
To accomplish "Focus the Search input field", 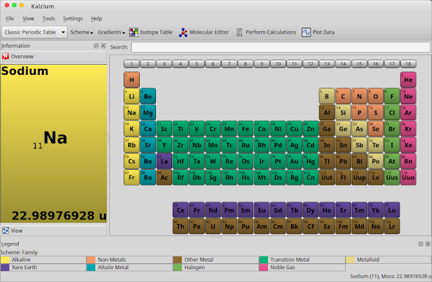I will click(x=281, y=47).
